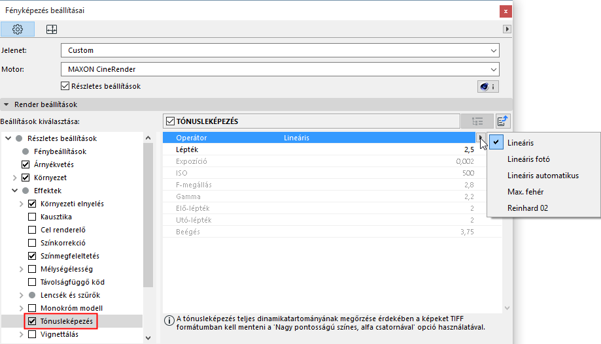Enable the Kausztika checkbox
This screenshot has height=344, width=601.
32,217
